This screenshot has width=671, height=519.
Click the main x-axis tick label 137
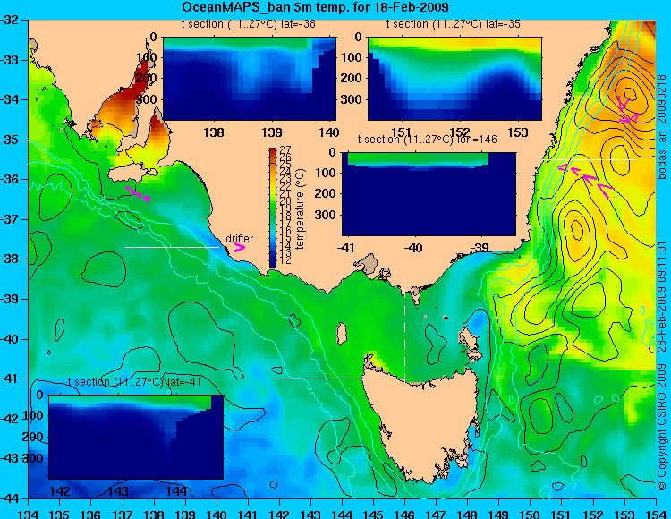(x=123, y=513)
